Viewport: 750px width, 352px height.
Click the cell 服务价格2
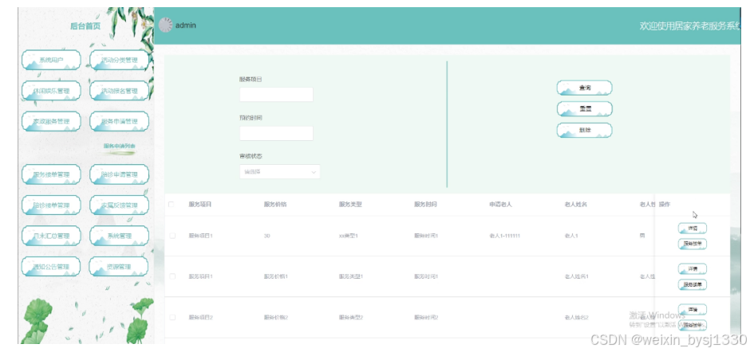[276, 317]
